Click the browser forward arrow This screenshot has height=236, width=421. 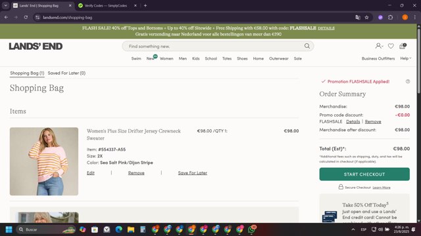pos(16,18)
